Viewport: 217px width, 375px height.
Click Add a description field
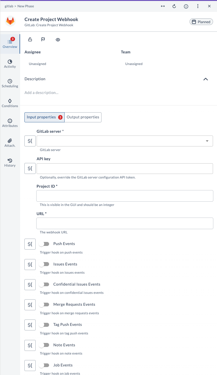[41, 92]
